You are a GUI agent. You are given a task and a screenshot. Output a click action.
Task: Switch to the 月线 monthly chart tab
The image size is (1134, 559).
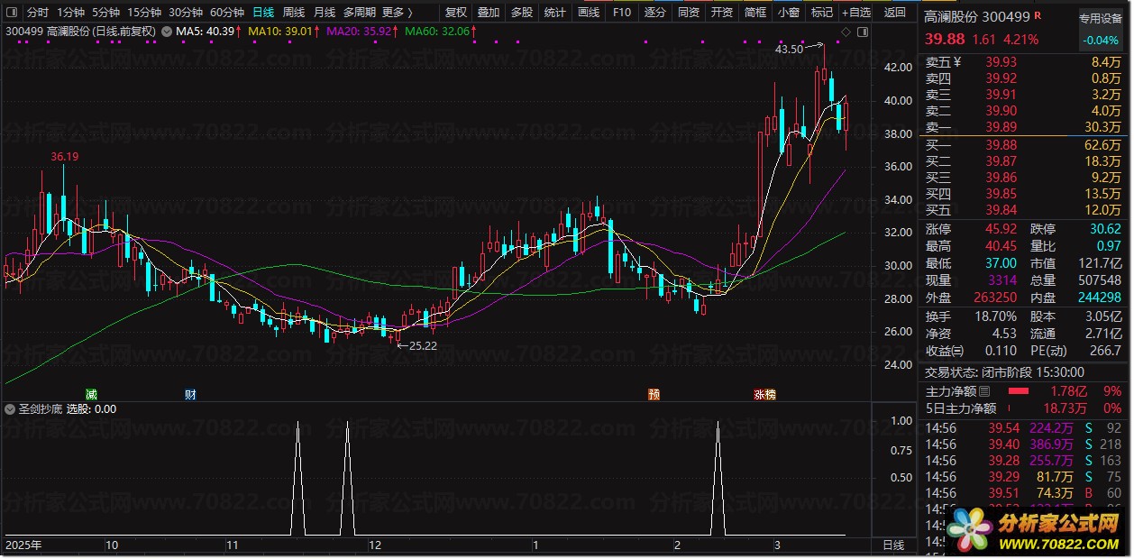325,13
